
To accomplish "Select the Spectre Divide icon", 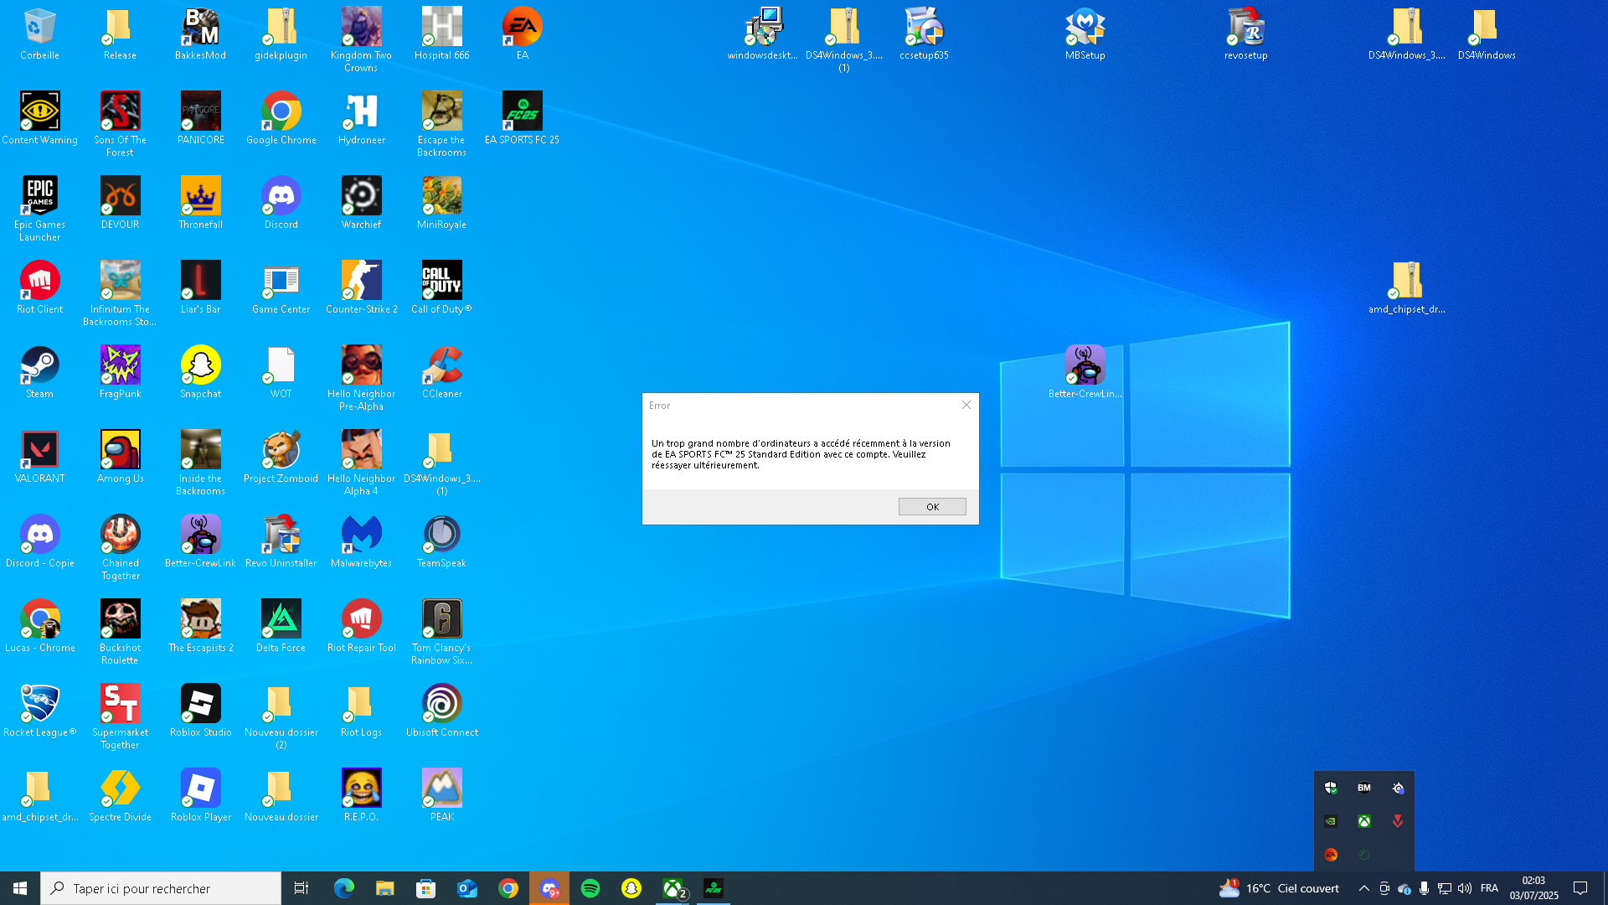I will coord(120,795).
